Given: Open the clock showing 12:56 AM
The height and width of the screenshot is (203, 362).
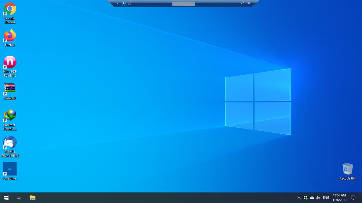Looking at the screenshot, I should point(339,198).
